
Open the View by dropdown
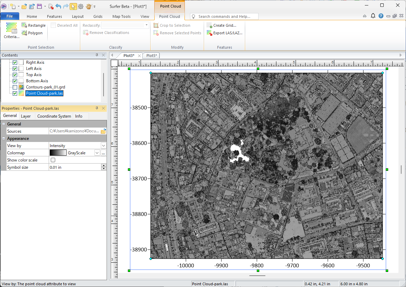[x=104, y=146]
